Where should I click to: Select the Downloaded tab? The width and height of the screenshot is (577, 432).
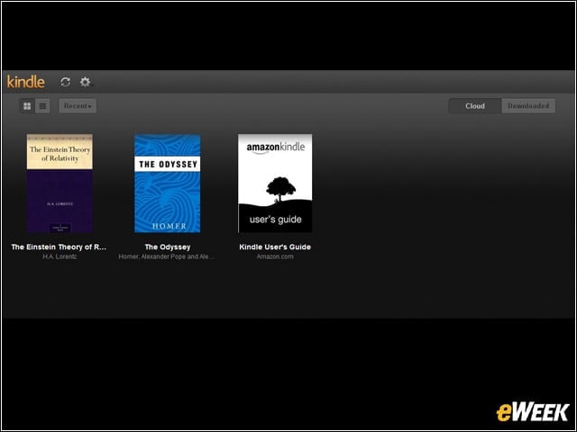point(528,106)
